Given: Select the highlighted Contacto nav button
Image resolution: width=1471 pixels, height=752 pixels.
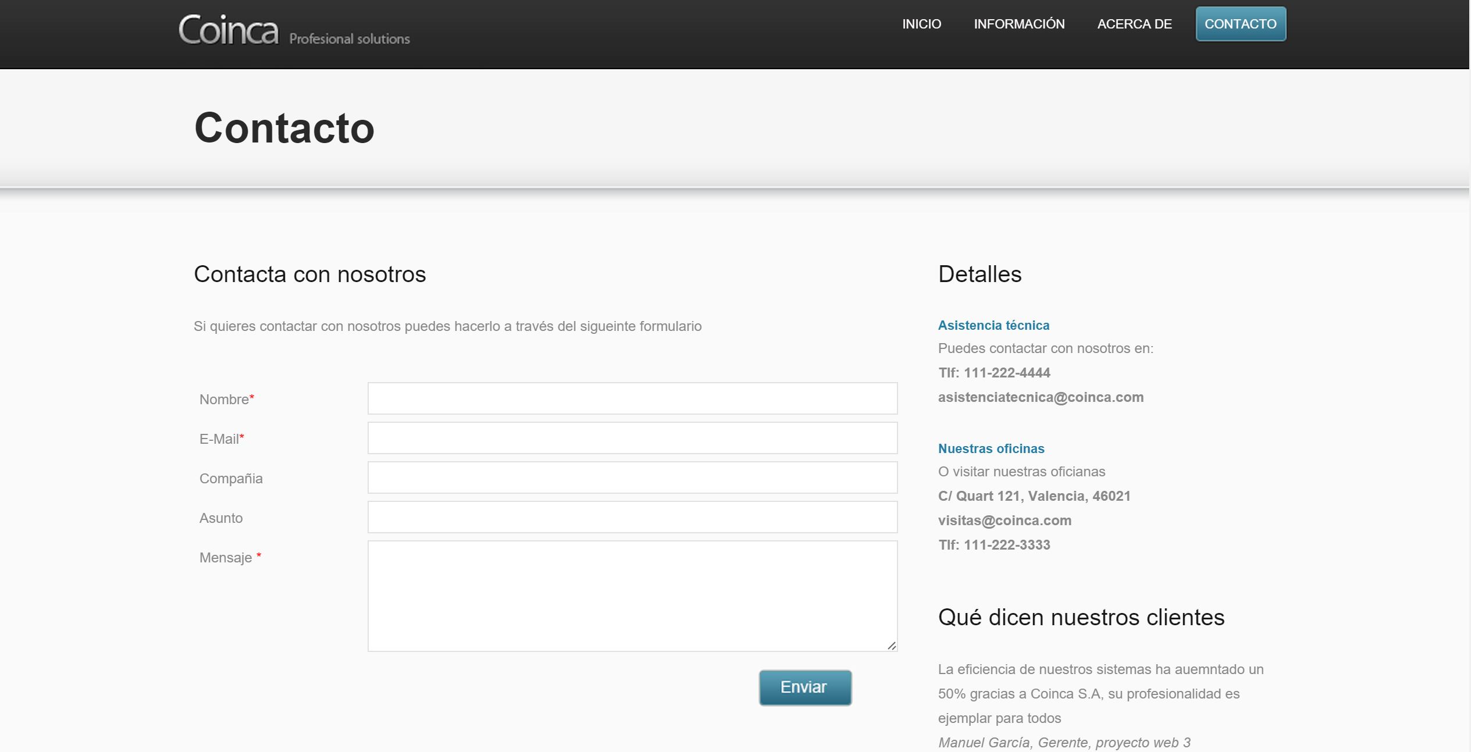Looking at the screenshot, I should point(1240,24).
